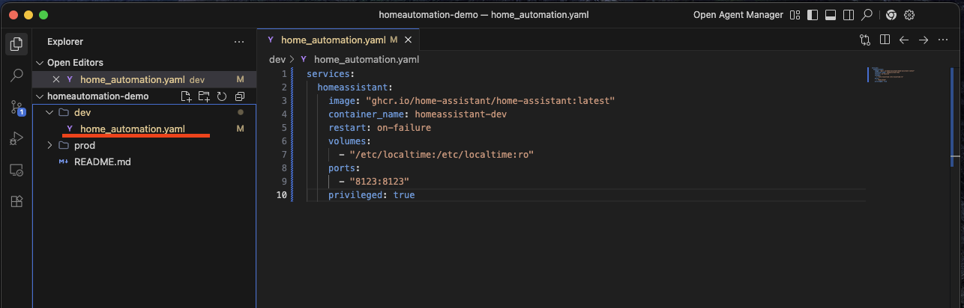Screen dimensions: 964x308
Task: Open Source Control view in activity bar
Action: pyautogui.click(x=16, y=107)
